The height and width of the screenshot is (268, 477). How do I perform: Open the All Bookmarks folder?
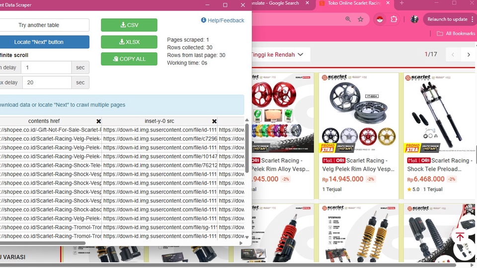pyautogui.click(x=456, y=33)
